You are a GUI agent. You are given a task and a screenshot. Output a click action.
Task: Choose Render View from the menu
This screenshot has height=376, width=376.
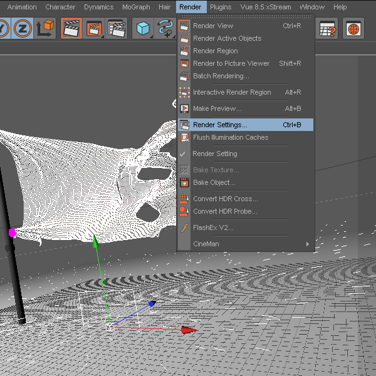[x=246, y=26]
